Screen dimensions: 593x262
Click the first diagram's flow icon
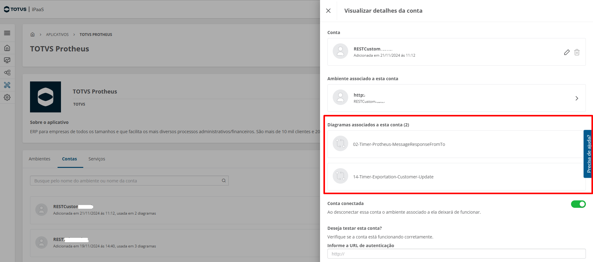[x=340, y=143]
